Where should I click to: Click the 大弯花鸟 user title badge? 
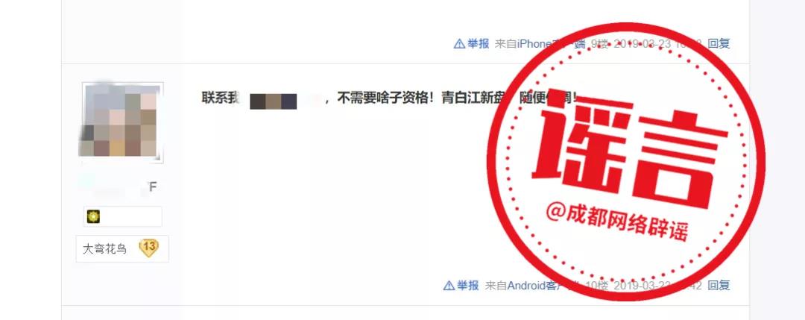(105, 249)
